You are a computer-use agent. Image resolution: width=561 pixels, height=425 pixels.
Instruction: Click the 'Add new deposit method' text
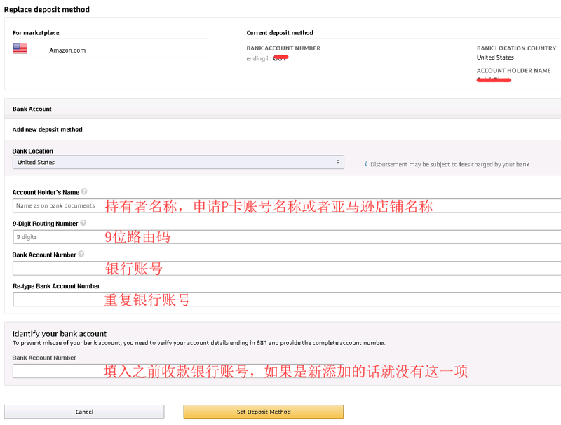(47, 130)
